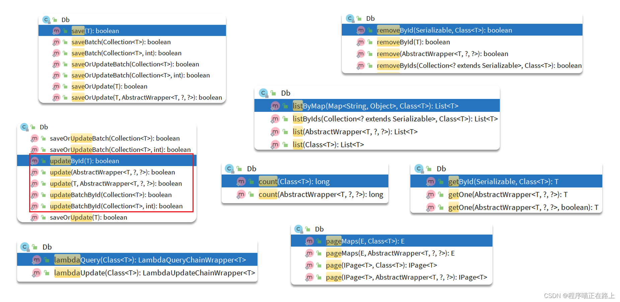Click the green public-access icon on the listByMap row
The height and width of the screenshot is (302, 620).
click(285, 106)
